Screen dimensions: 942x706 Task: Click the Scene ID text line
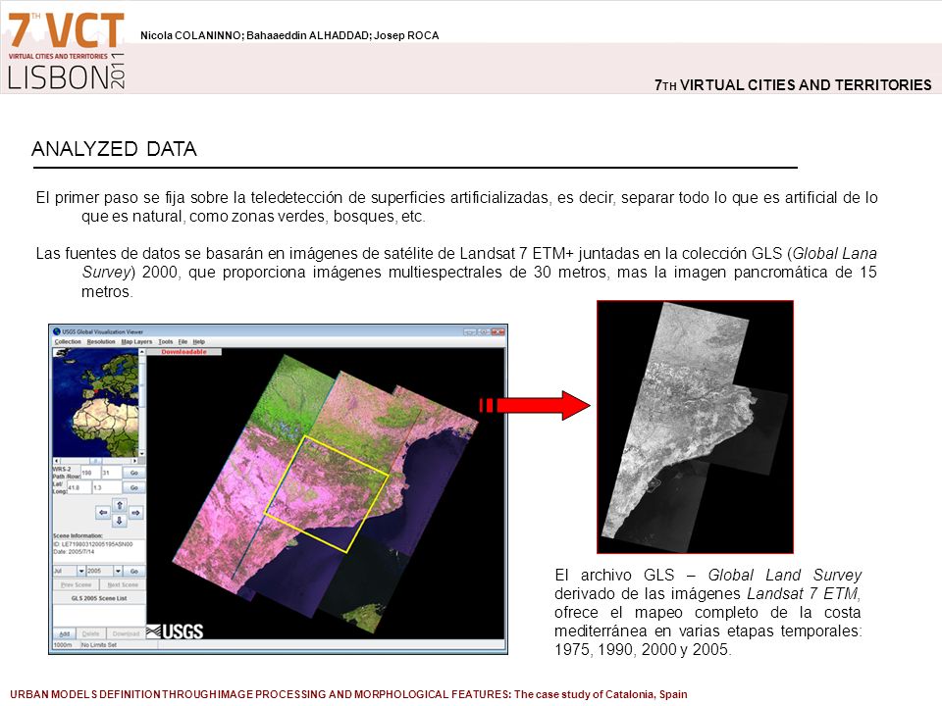click(93, 544)
